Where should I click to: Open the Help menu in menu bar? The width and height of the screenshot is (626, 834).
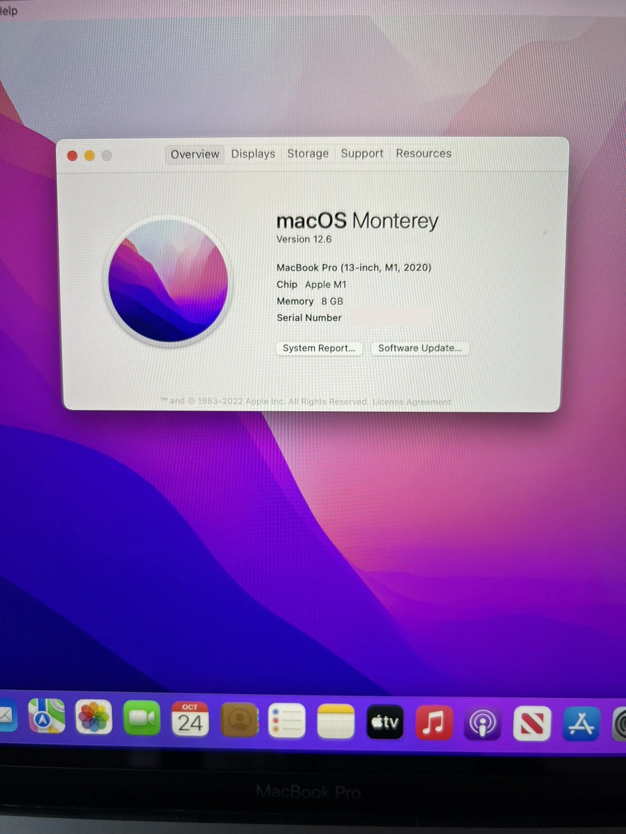point(8,11)
